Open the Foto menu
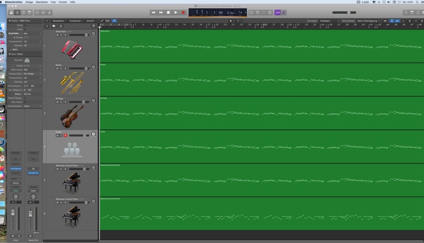The width and height of the screenshot is (424, 243). tap(53, 2)
